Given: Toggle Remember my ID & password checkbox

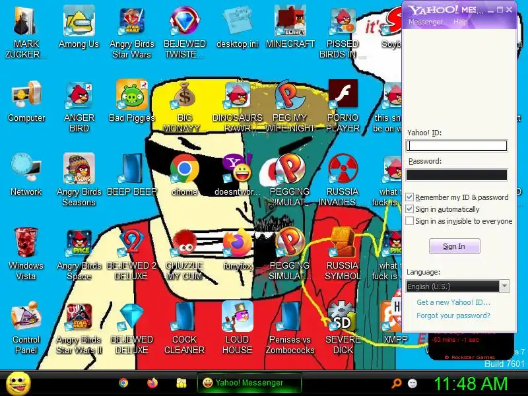Looking at the screenshot, I should click(x=409, y=197).
